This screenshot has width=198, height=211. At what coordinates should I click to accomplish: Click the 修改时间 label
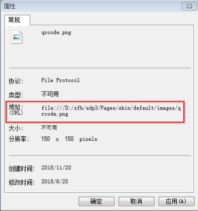22,182
